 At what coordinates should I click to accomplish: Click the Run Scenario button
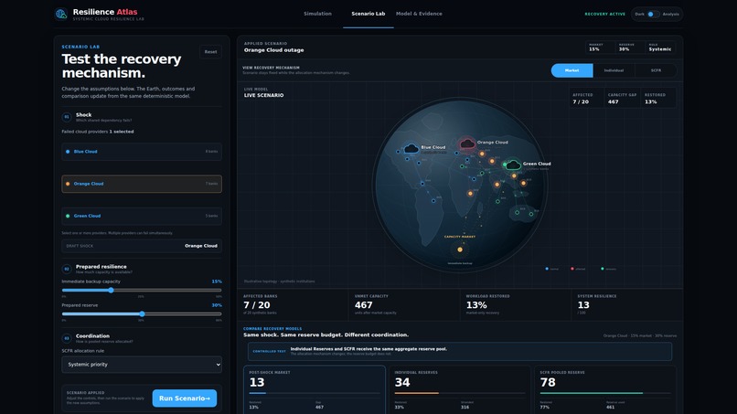[185, 398]
